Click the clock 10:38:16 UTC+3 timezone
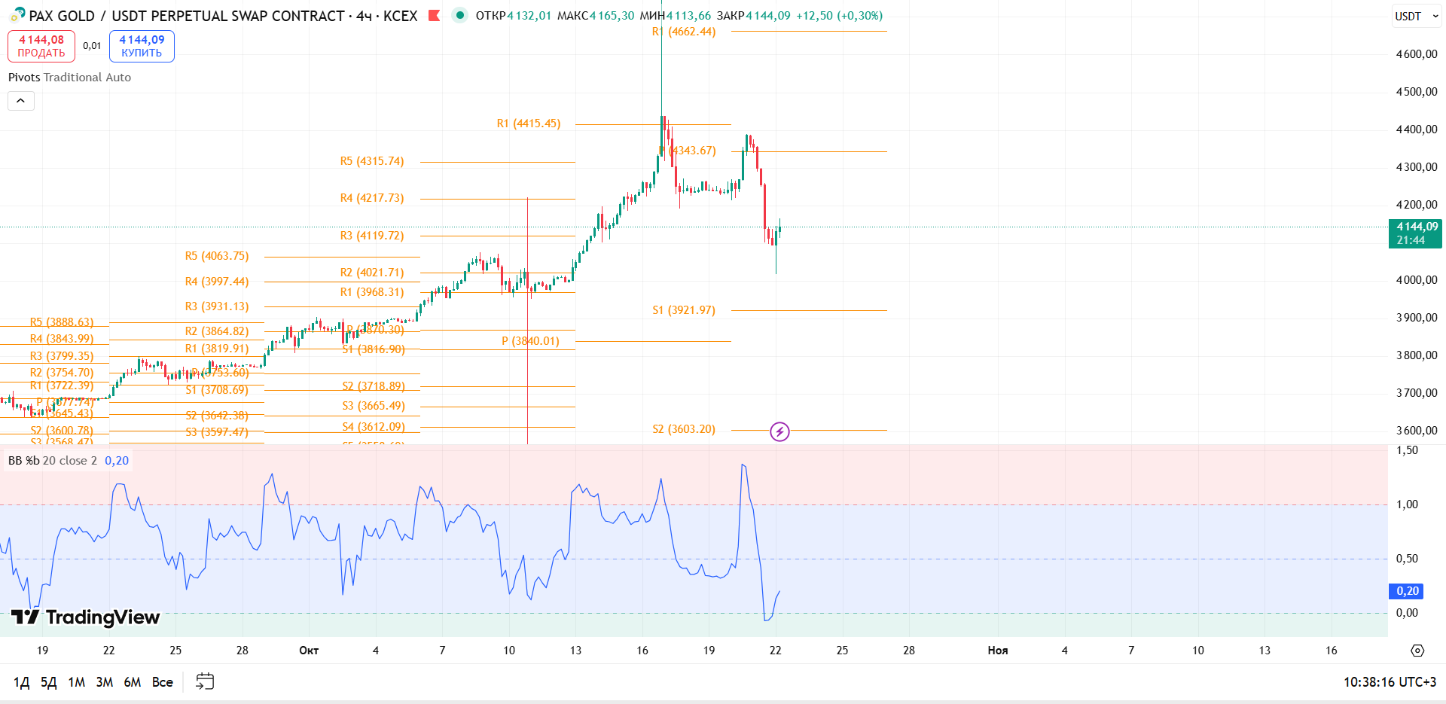This screenshot has height=704, width=1446. 1390,682
